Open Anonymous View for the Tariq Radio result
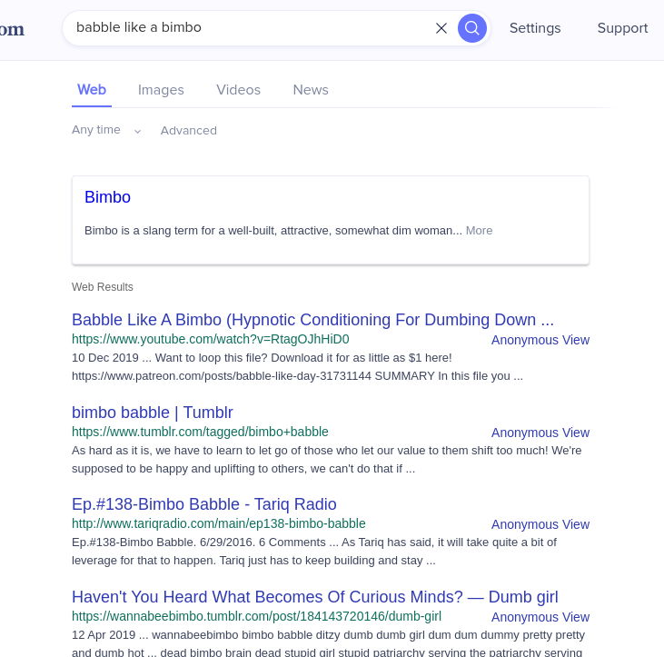 [x=540, y=524]
